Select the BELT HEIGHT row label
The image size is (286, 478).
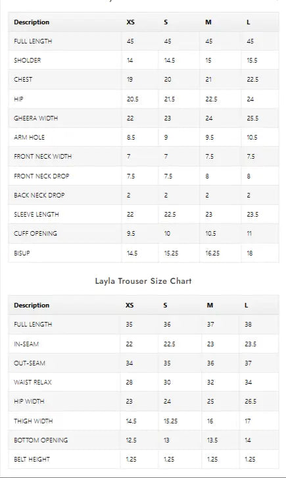32,459
